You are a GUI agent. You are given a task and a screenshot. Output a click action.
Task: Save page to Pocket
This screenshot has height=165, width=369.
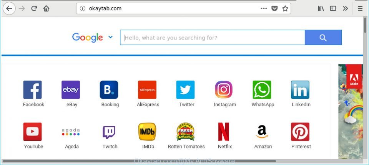274,9
